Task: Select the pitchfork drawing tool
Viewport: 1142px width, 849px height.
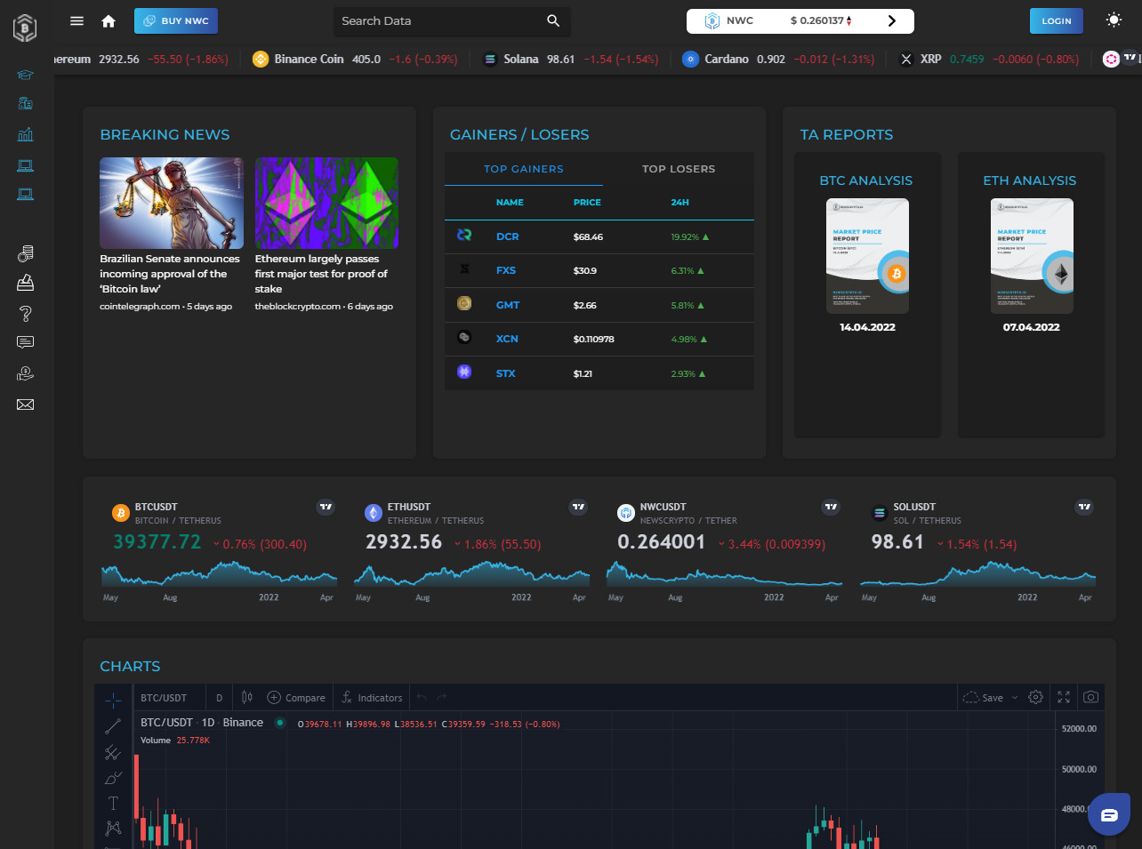Action: 113,752
